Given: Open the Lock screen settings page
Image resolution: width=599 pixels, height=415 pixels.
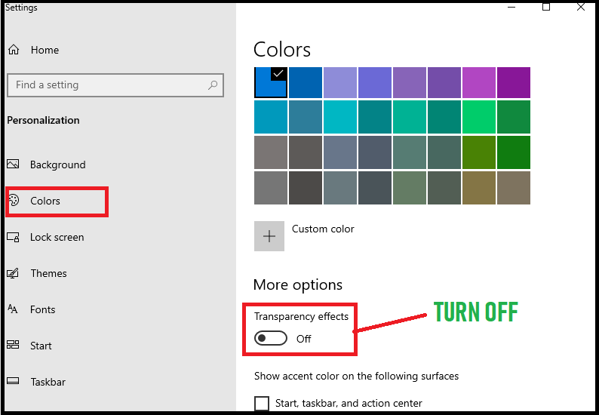Looking at the screenshot, I should click(57, 238).
